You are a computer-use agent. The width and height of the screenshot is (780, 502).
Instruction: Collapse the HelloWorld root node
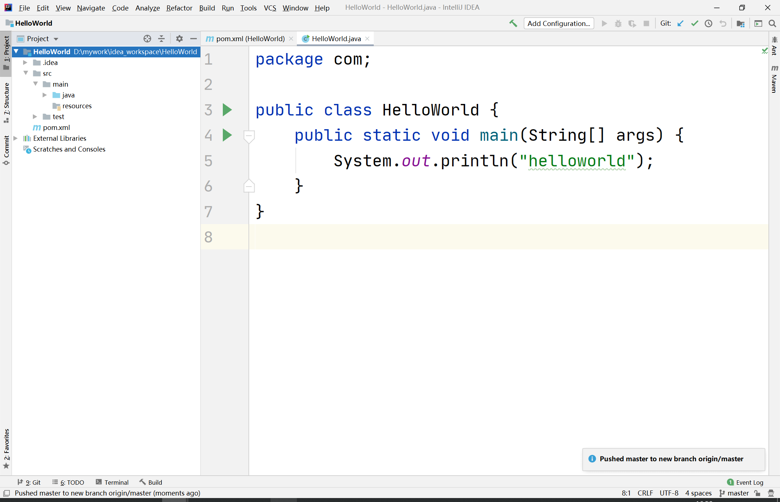tap(16, 52)
